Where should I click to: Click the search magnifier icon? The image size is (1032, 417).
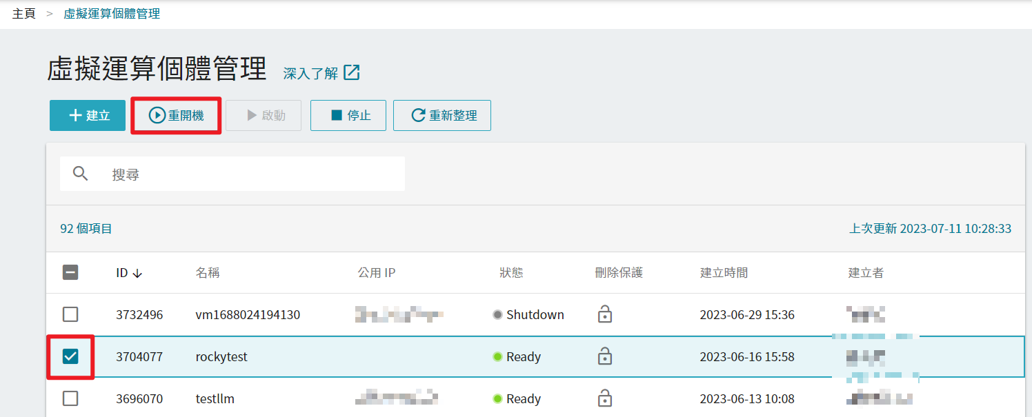(81, 174)
